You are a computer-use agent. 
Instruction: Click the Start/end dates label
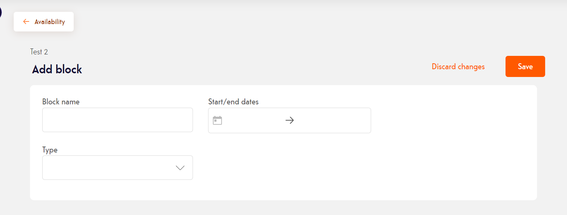[x=233, y=102]
